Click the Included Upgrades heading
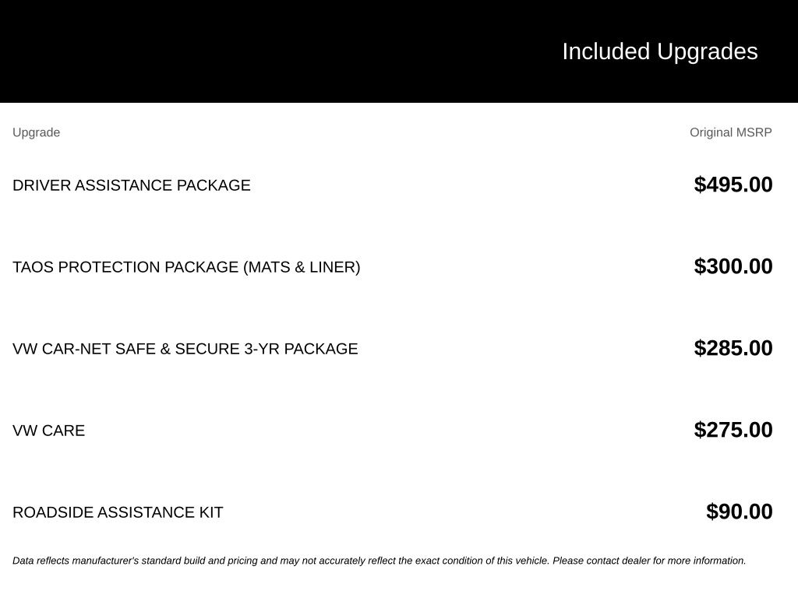This screenshot has height=598, width=798. point(659,52)
